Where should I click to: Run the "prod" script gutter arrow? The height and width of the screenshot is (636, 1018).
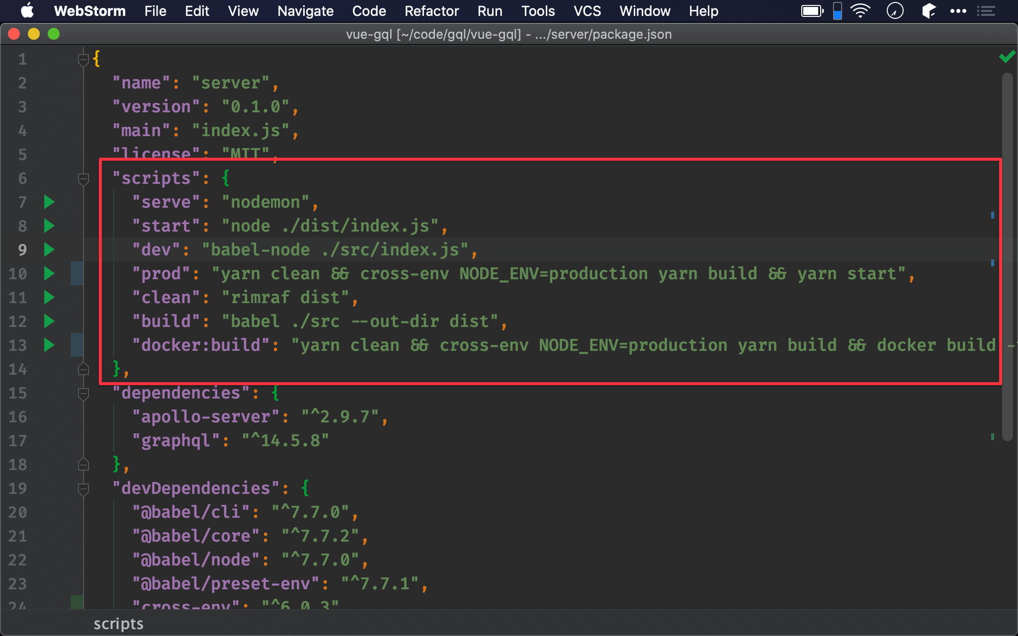[x=49, y=274]
